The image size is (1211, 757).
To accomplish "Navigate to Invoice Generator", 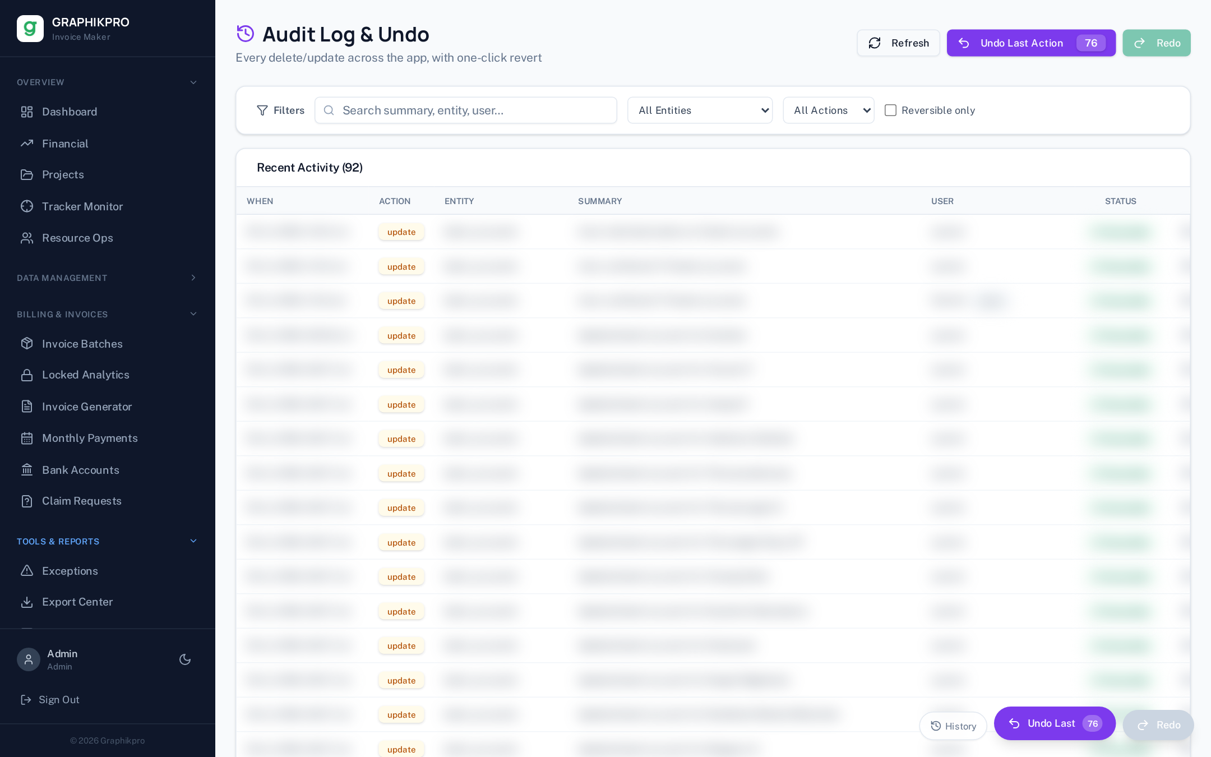I will (x=107, y=407).
